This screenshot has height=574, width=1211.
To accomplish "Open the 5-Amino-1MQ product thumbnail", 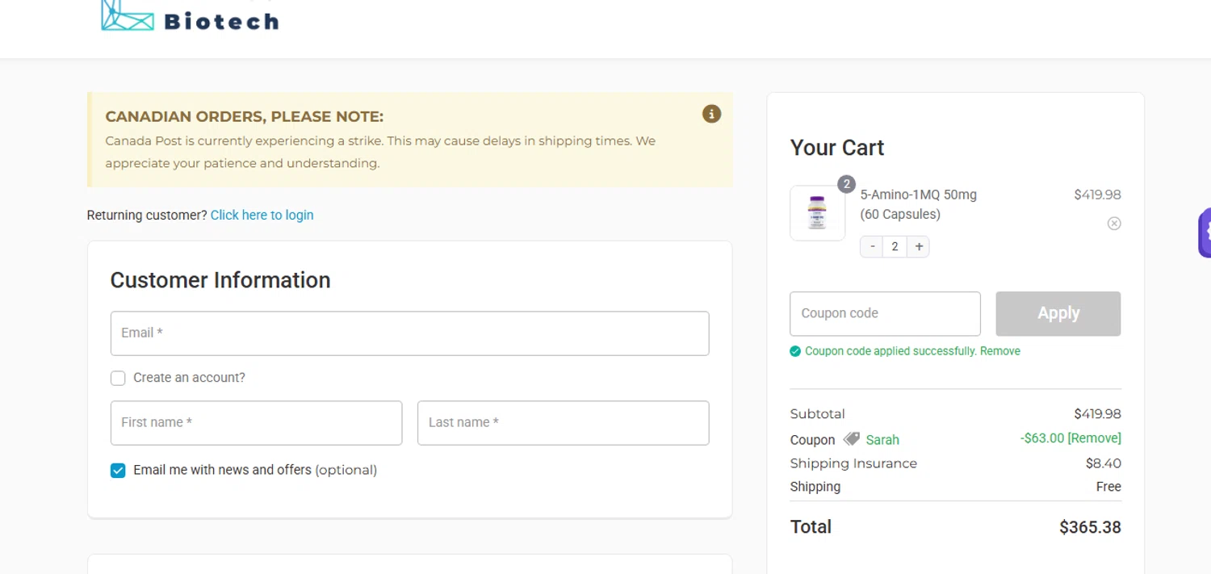I will click(817, 213).
